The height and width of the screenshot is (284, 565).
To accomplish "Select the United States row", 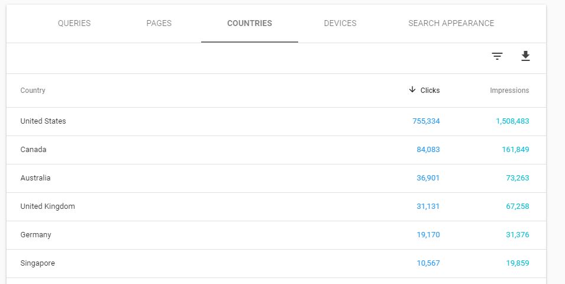I will pyautogui.click(x=43, y=121).
